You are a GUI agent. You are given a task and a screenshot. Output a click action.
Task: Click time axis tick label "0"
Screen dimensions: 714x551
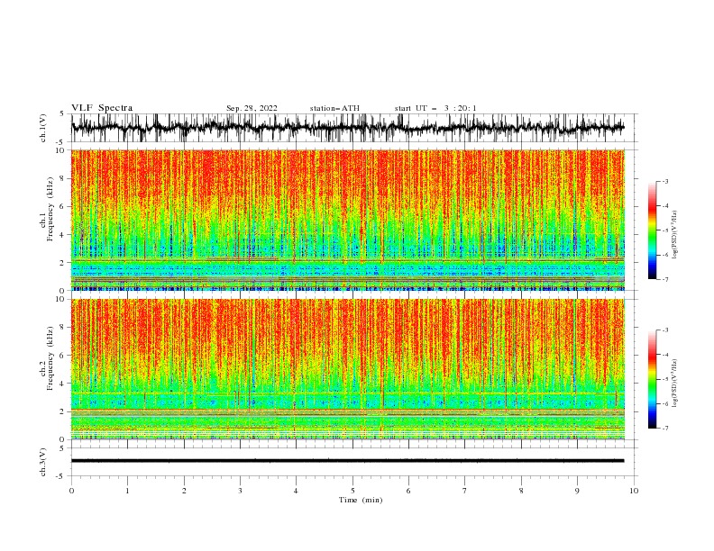click(71, 491)
